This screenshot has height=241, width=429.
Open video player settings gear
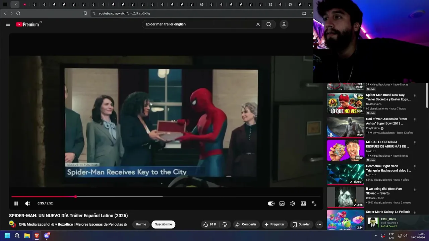pyautogui.click(x=293, y=204)
